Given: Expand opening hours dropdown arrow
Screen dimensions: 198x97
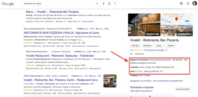Looking at the screenshot, I should [x=163, y=71].
